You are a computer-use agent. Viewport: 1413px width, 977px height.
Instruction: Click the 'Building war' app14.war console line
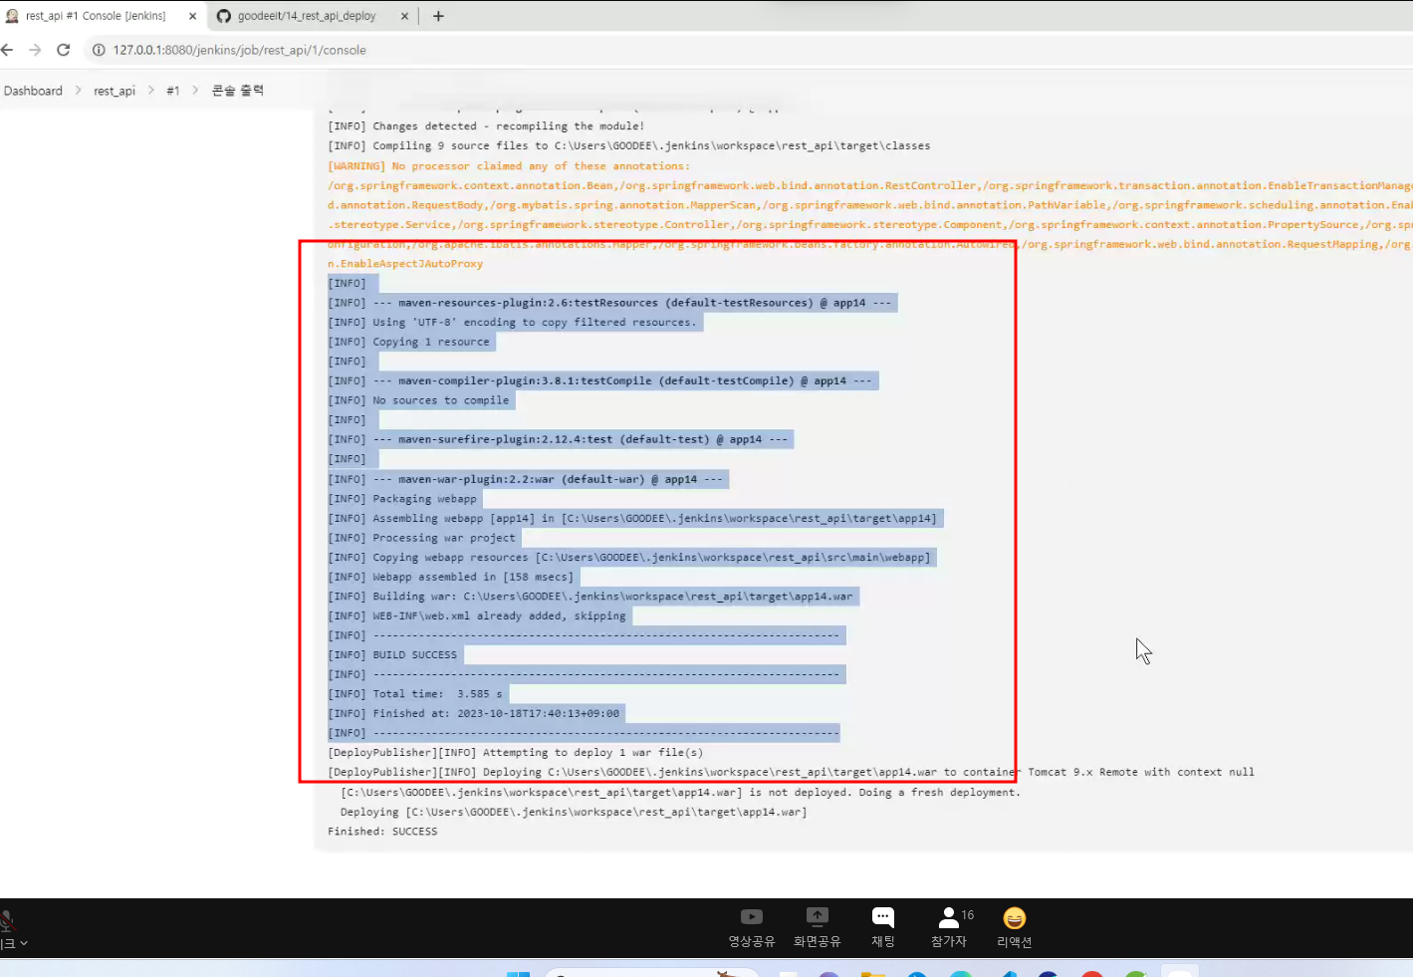pos(590,597)
